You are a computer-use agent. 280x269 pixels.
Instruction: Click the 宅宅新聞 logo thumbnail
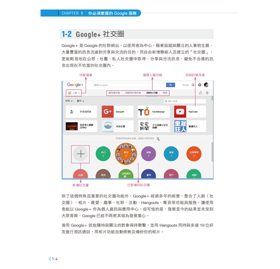144,126
